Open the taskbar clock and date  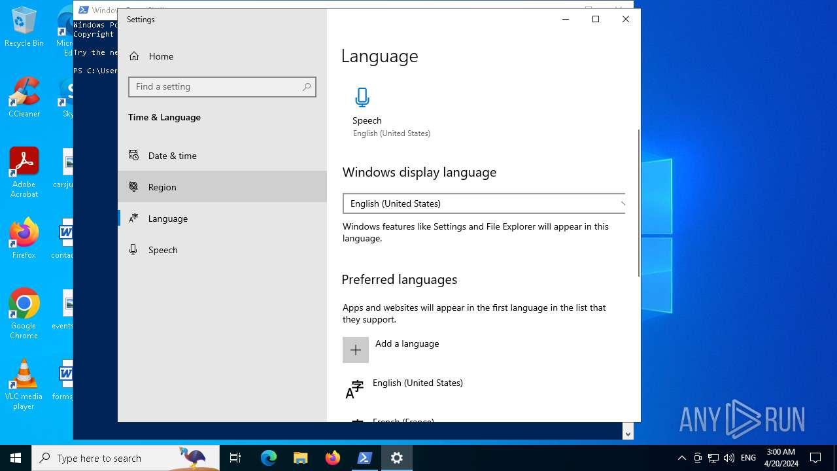(781, 458)
